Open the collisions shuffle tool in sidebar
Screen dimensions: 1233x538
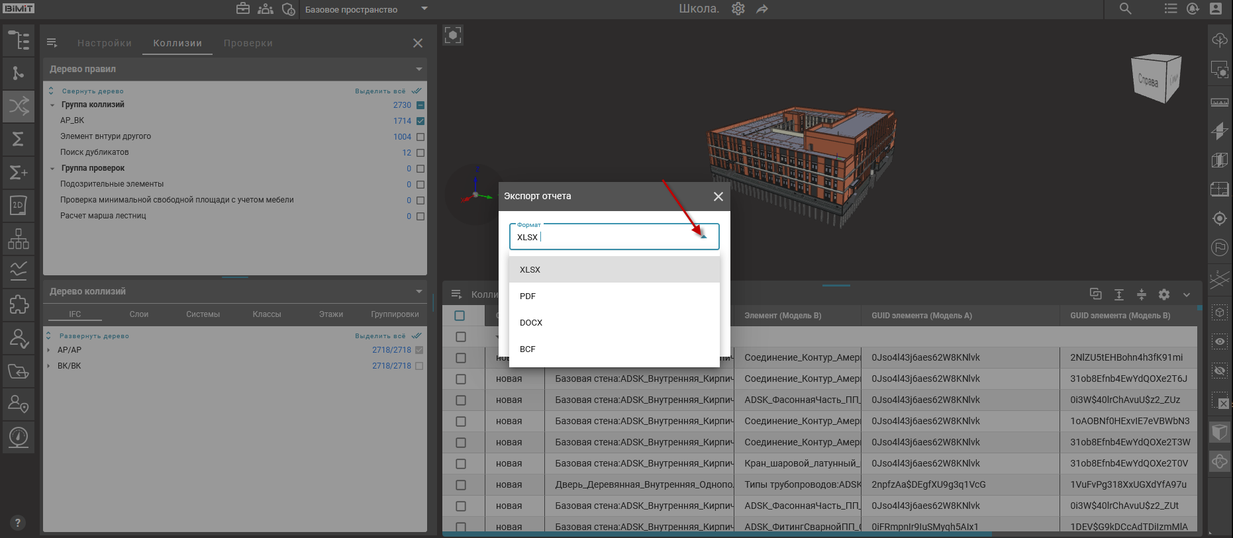(19, 106)
